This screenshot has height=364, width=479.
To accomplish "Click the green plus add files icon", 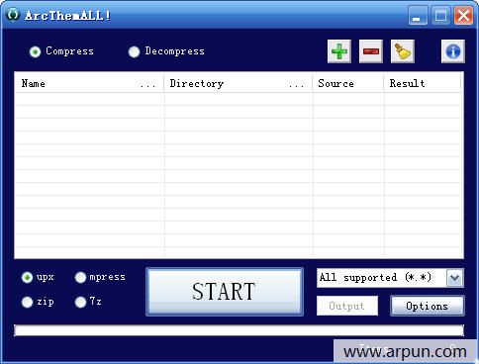I will point(339,51).
